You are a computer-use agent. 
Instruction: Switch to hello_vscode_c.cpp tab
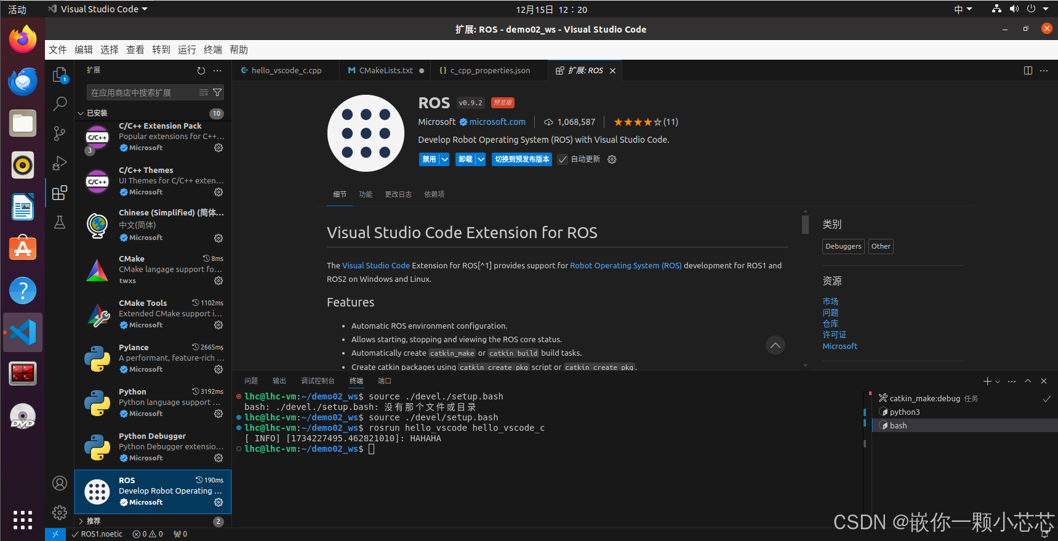tap(286, 71)
